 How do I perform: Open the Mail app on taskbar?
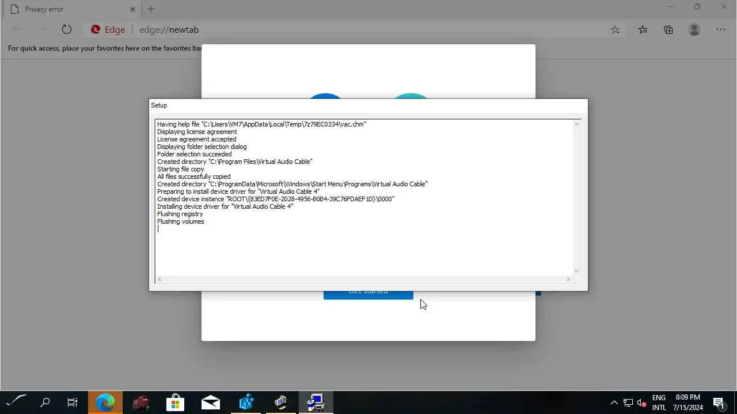point(211,402)
